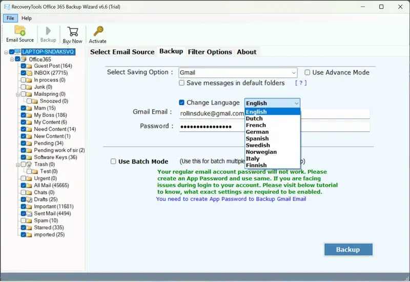
Task: Open the Help menu
Action: point(26,18)
